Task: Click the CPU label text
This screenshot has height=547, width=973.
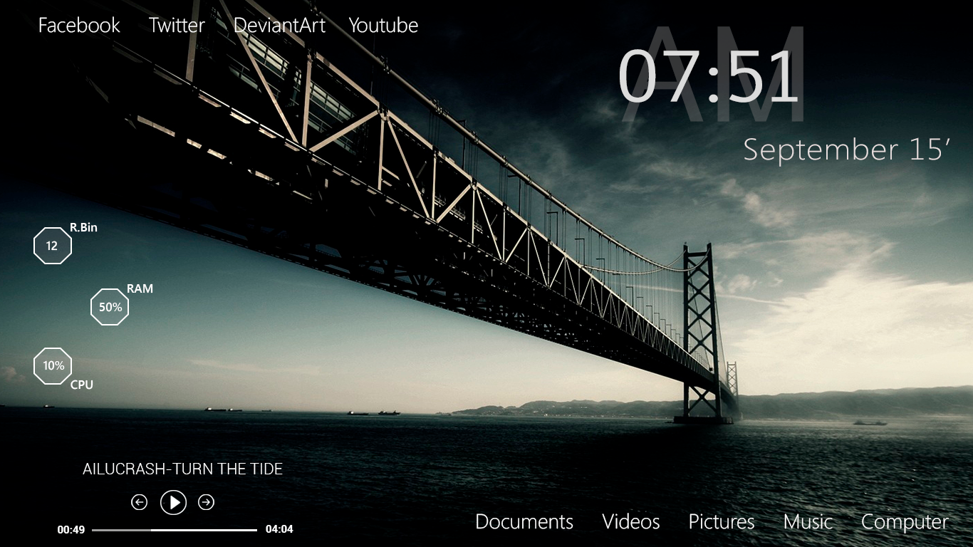Action: tap(82, 385)
